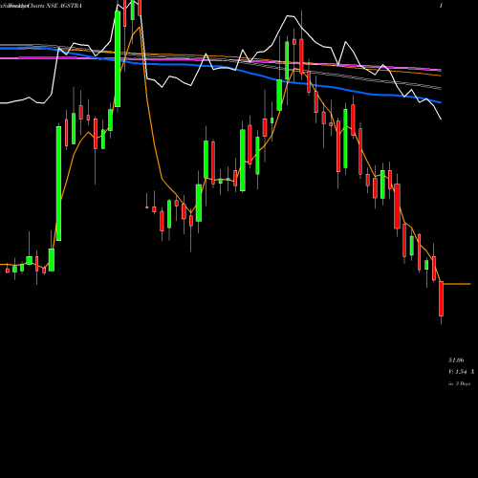Click the right end of the white indicator line
Image resolution: width=478 pixels, height=478 pixels.
[441, 119]
